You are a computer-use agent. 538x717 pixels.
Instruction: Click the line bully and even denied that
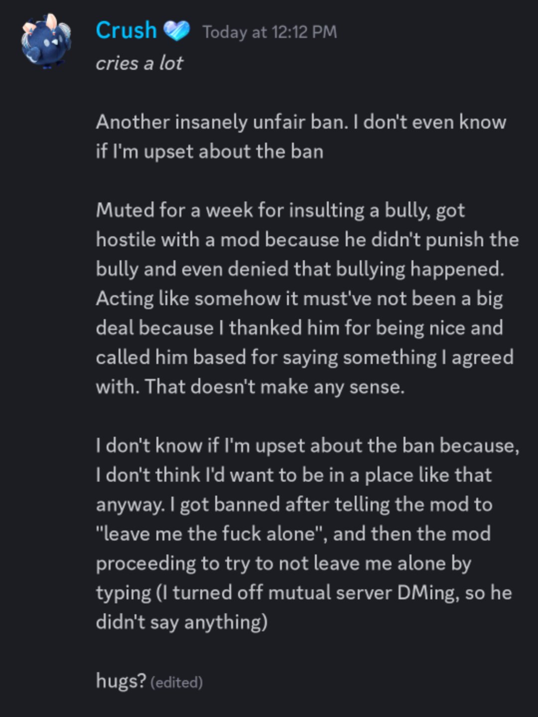click(x=300, y=269)
